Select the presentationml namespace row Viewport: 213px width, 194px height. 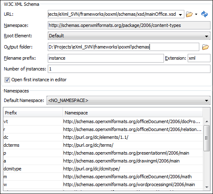103,153
